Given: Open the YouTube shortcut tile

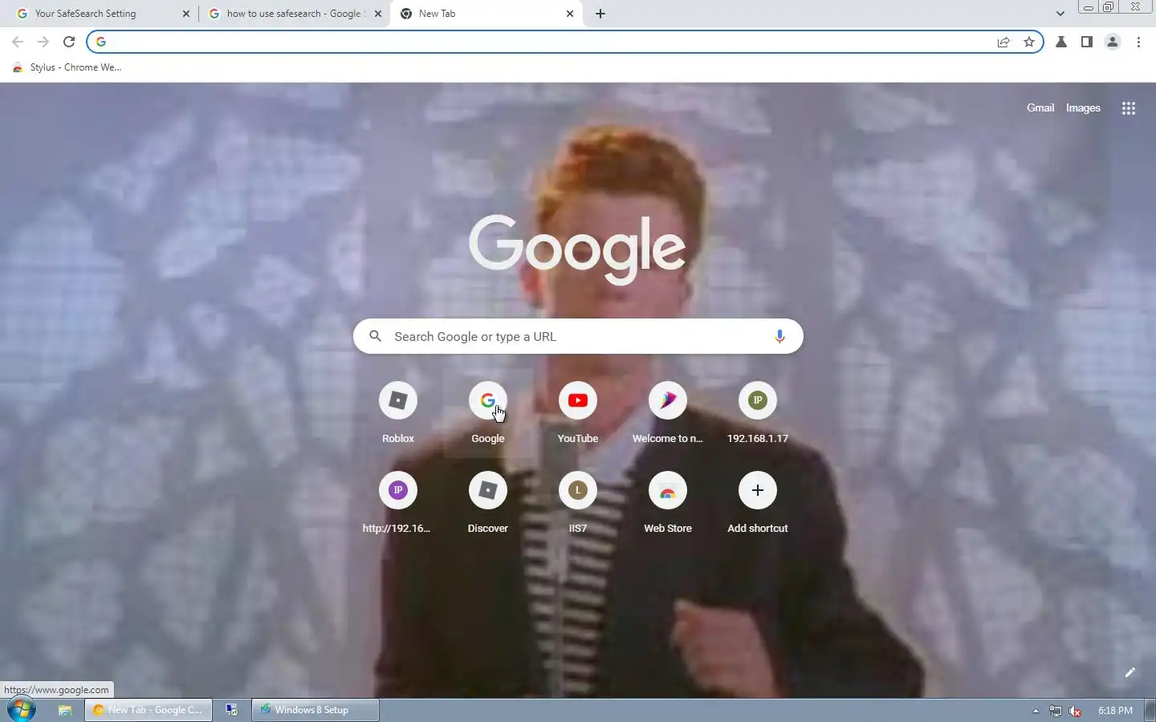Looking at the screenshot, I should (x=578, y=414).
